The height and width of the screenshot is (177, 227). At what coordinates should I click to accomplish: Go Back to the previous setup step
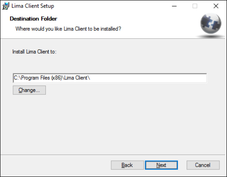[127, 165]
